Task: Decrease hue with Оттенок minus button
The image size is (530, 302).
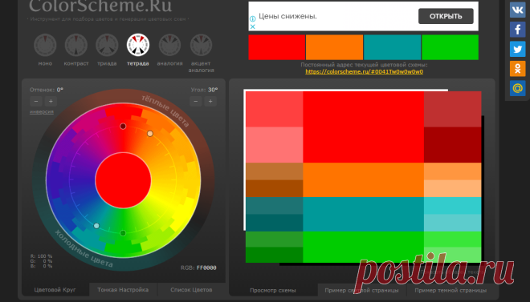Action: click(36, 101)
